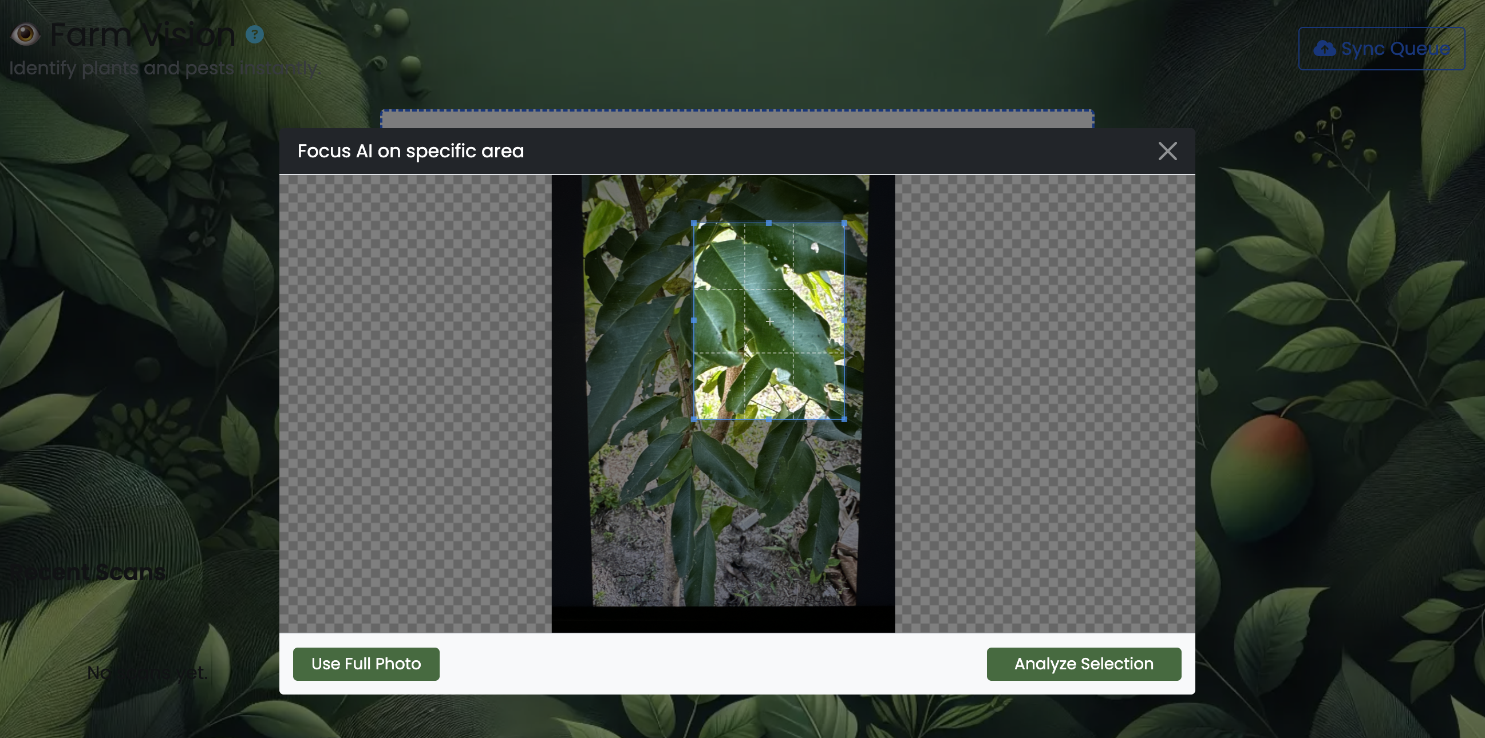Image resolution: width=1485 pixels, height=738 pixels.
Task: Open the Farm Vision help tooltip
Action: click(x=254, y=34)
